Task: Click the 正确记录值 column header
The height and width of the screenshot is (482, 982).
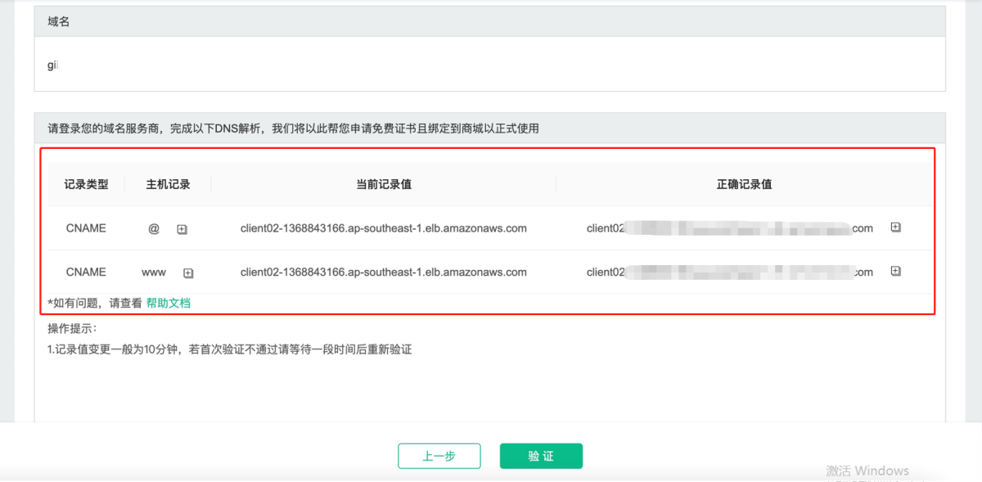Action: coord(744,184)
